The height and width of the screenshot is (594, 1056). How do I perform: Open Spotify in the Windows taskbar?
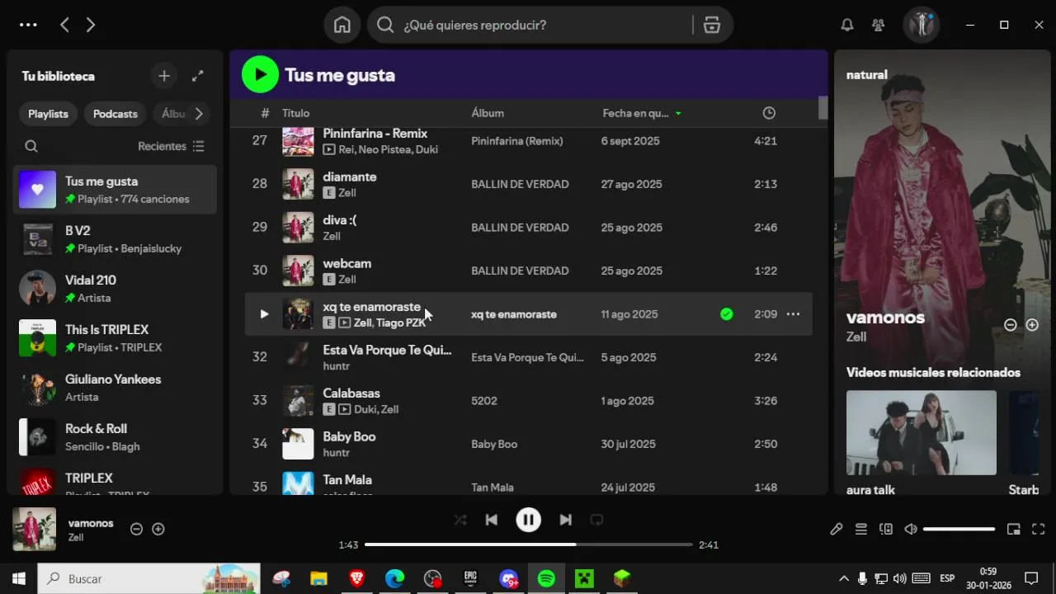point(546,578)
